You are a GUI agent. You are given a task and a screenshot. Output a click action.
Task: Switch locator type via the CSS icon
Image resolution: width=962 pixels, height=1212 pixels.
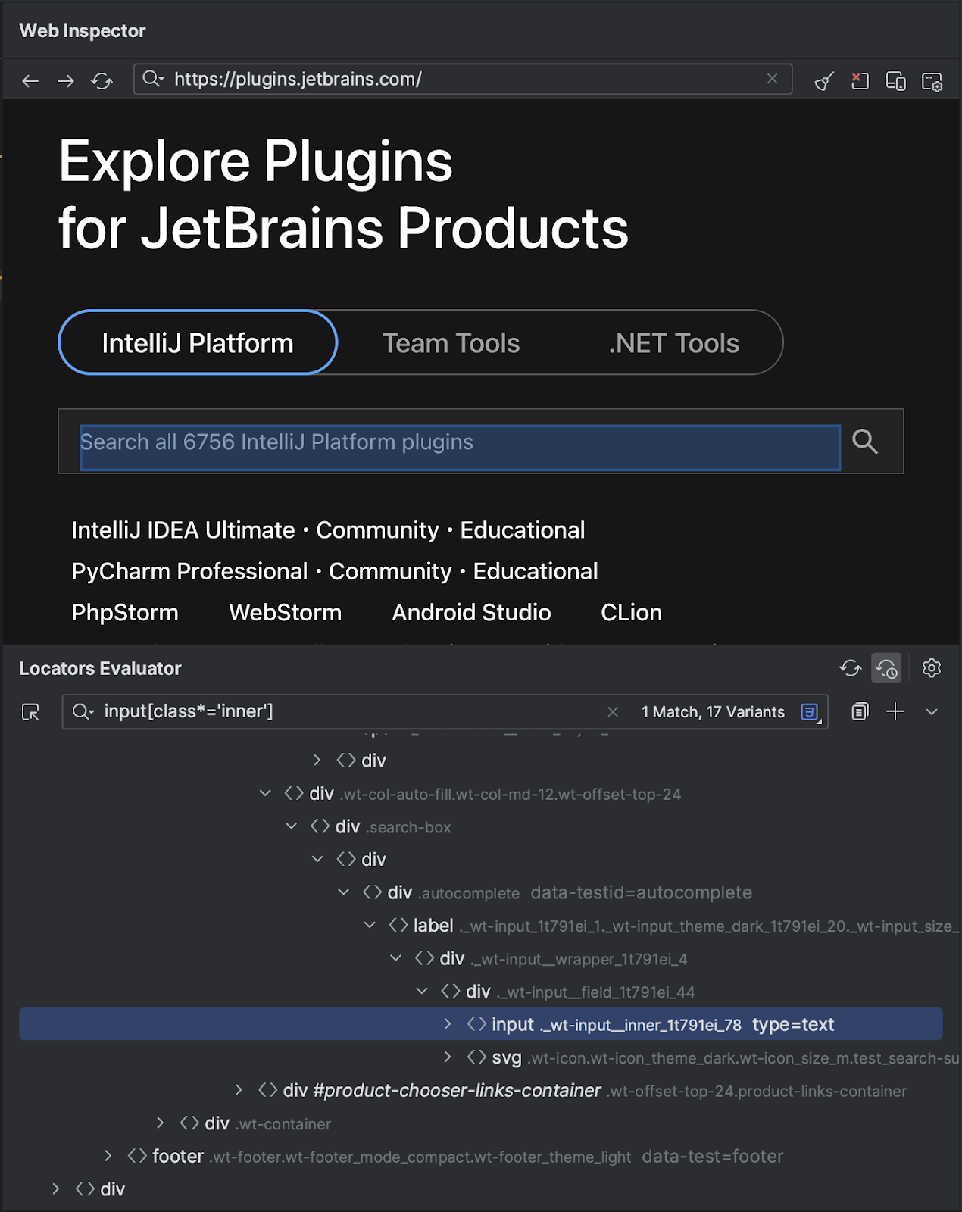pyautogui.click(x=811, y=712)
